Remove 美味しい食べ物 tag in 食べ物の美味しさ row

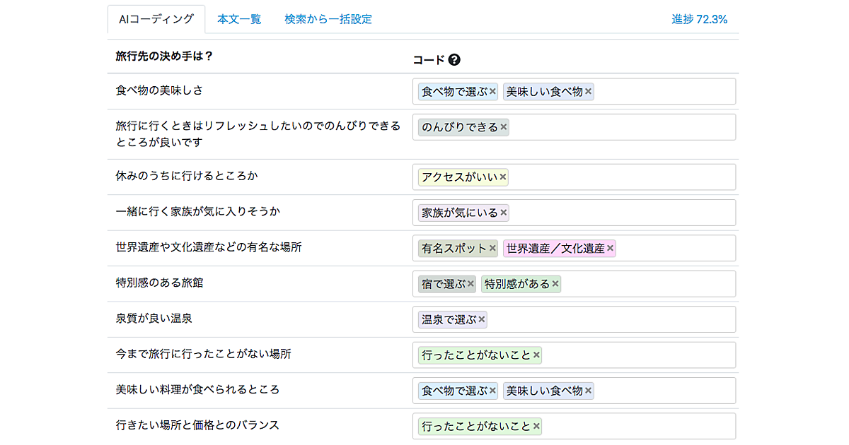(588, 91)
